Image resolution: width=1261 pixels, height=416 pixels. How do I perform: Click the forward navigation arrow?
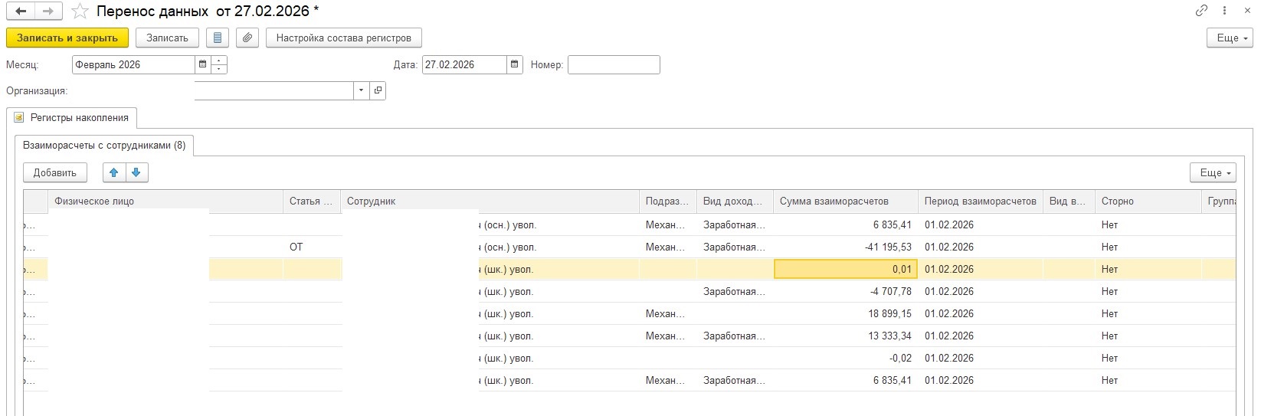coord(47,11)
